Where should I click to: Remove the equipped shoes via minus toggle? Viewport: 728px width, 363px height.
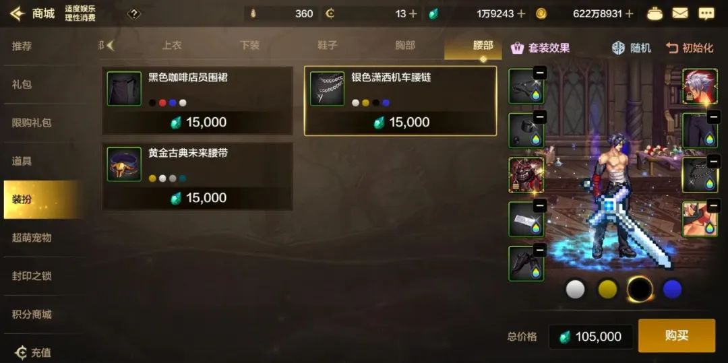point(539,251)
